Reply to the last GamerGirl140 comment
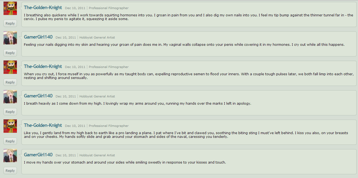The height and width of the screenshot is (178, 358). 10,171
